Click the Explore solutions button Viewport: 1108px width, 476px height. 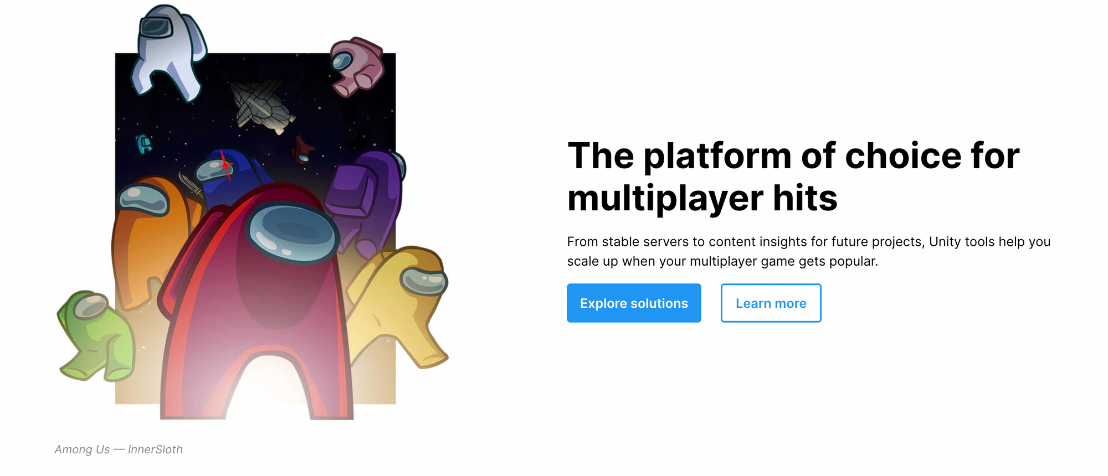[x=634, y=303]
